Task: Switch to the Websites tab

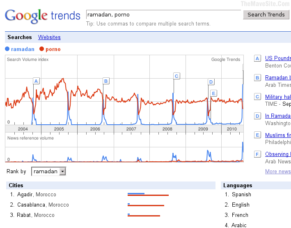Action: (x=49, y=37)
